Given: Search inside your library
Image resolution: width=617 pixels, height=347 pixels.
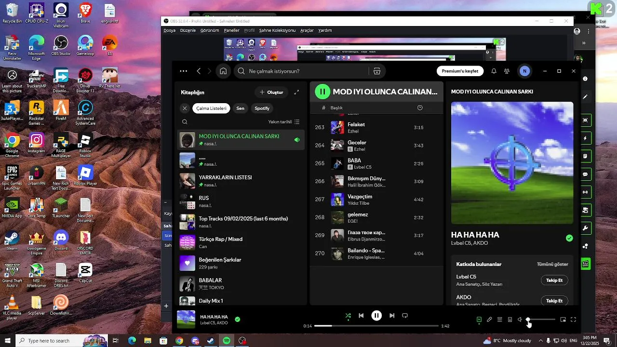Looking at the screenshot, I should coord(185,122).
